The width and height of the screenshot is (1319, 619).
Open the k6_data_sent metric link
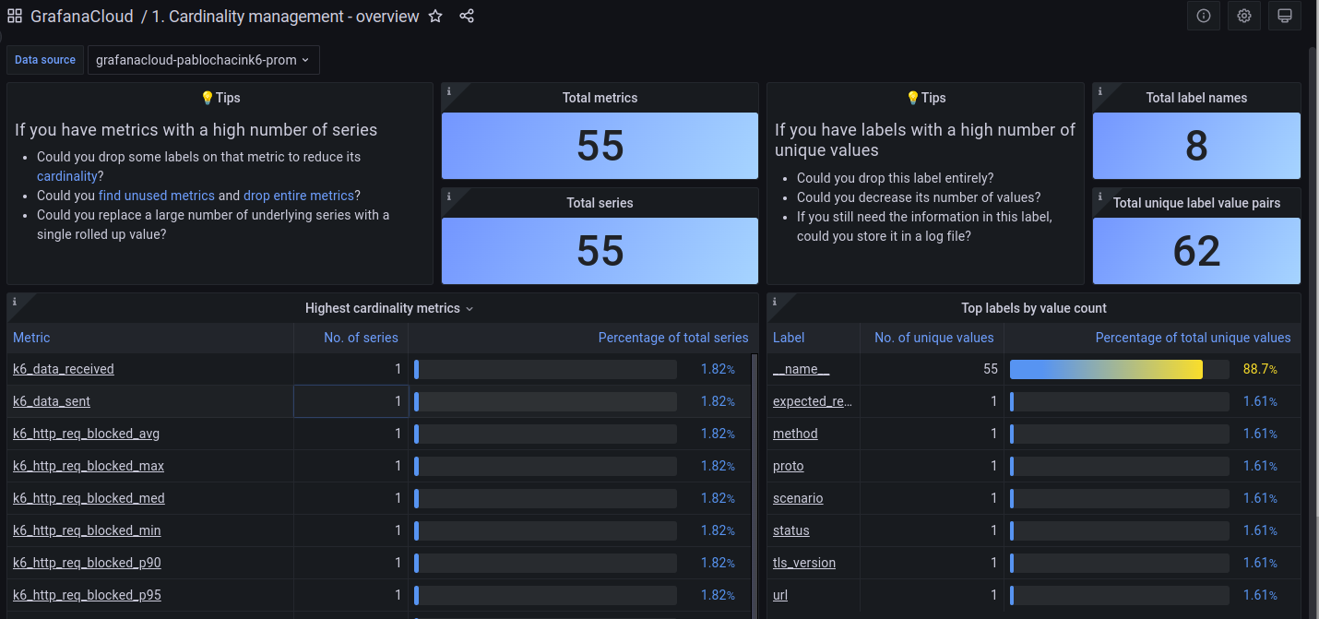(x=51, y=401)
